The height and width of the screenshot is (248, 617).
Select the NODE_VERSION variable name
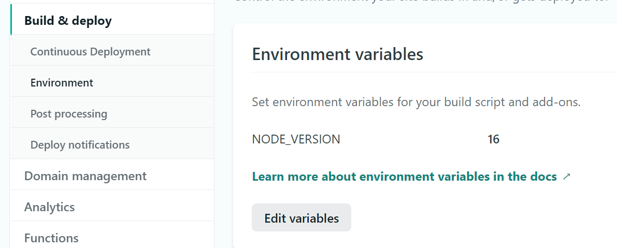click(296, 139)
